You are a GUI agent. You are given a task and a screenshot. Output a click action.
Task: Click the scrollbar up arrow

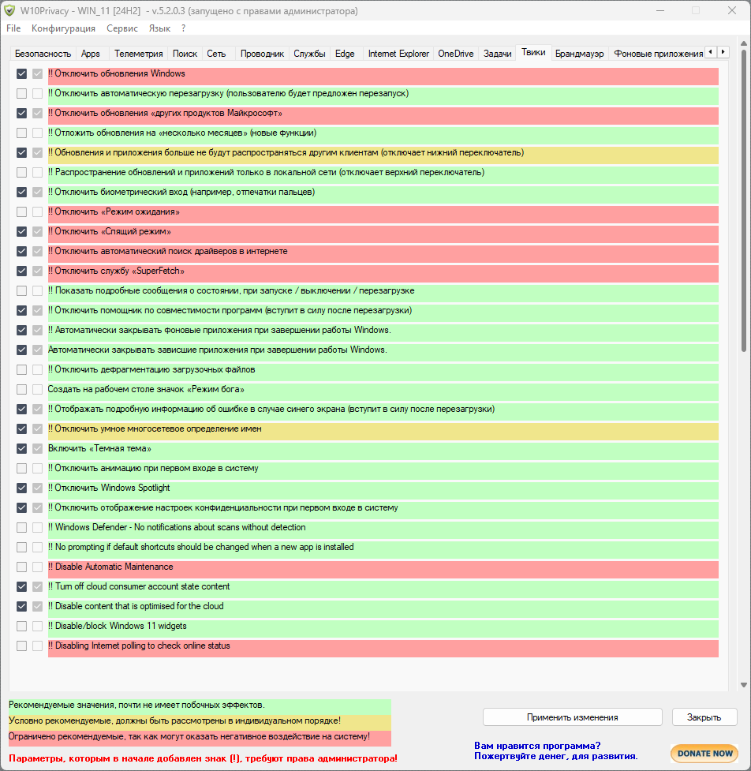click(x=744, y=44)
